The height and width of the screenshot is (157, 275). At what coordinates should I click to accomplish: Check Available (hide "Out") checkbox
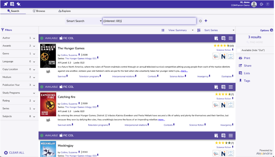pyautogui.click(x=239, y=50)
